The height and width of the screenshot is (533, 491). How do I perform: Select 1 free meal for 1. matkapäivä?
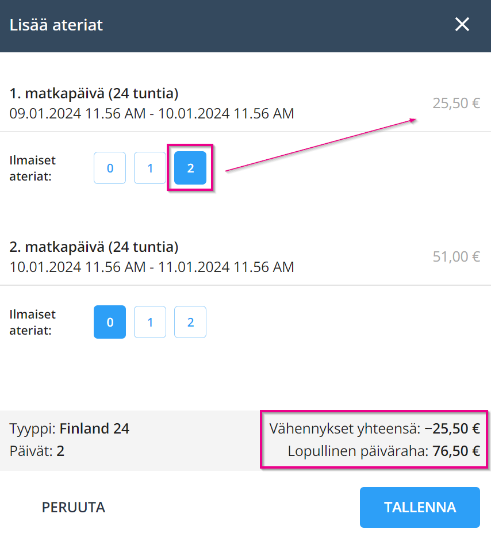point(150,168)
